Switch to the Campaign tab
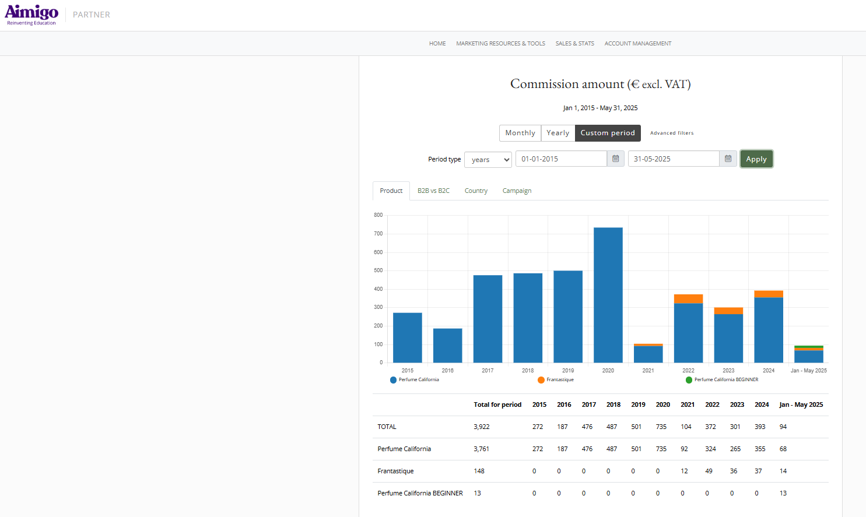 tap(517, 191)
